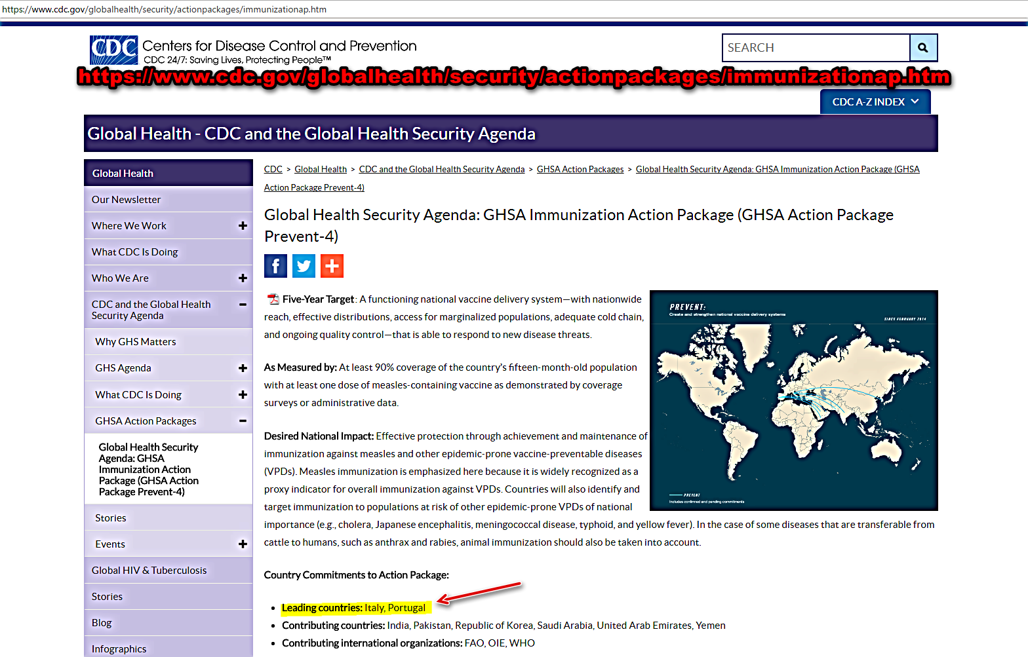Viewport: 1028px width, 657px height.
Task: Collapse CDC and the Global Health Security Agenda
Action: (243, 304)
